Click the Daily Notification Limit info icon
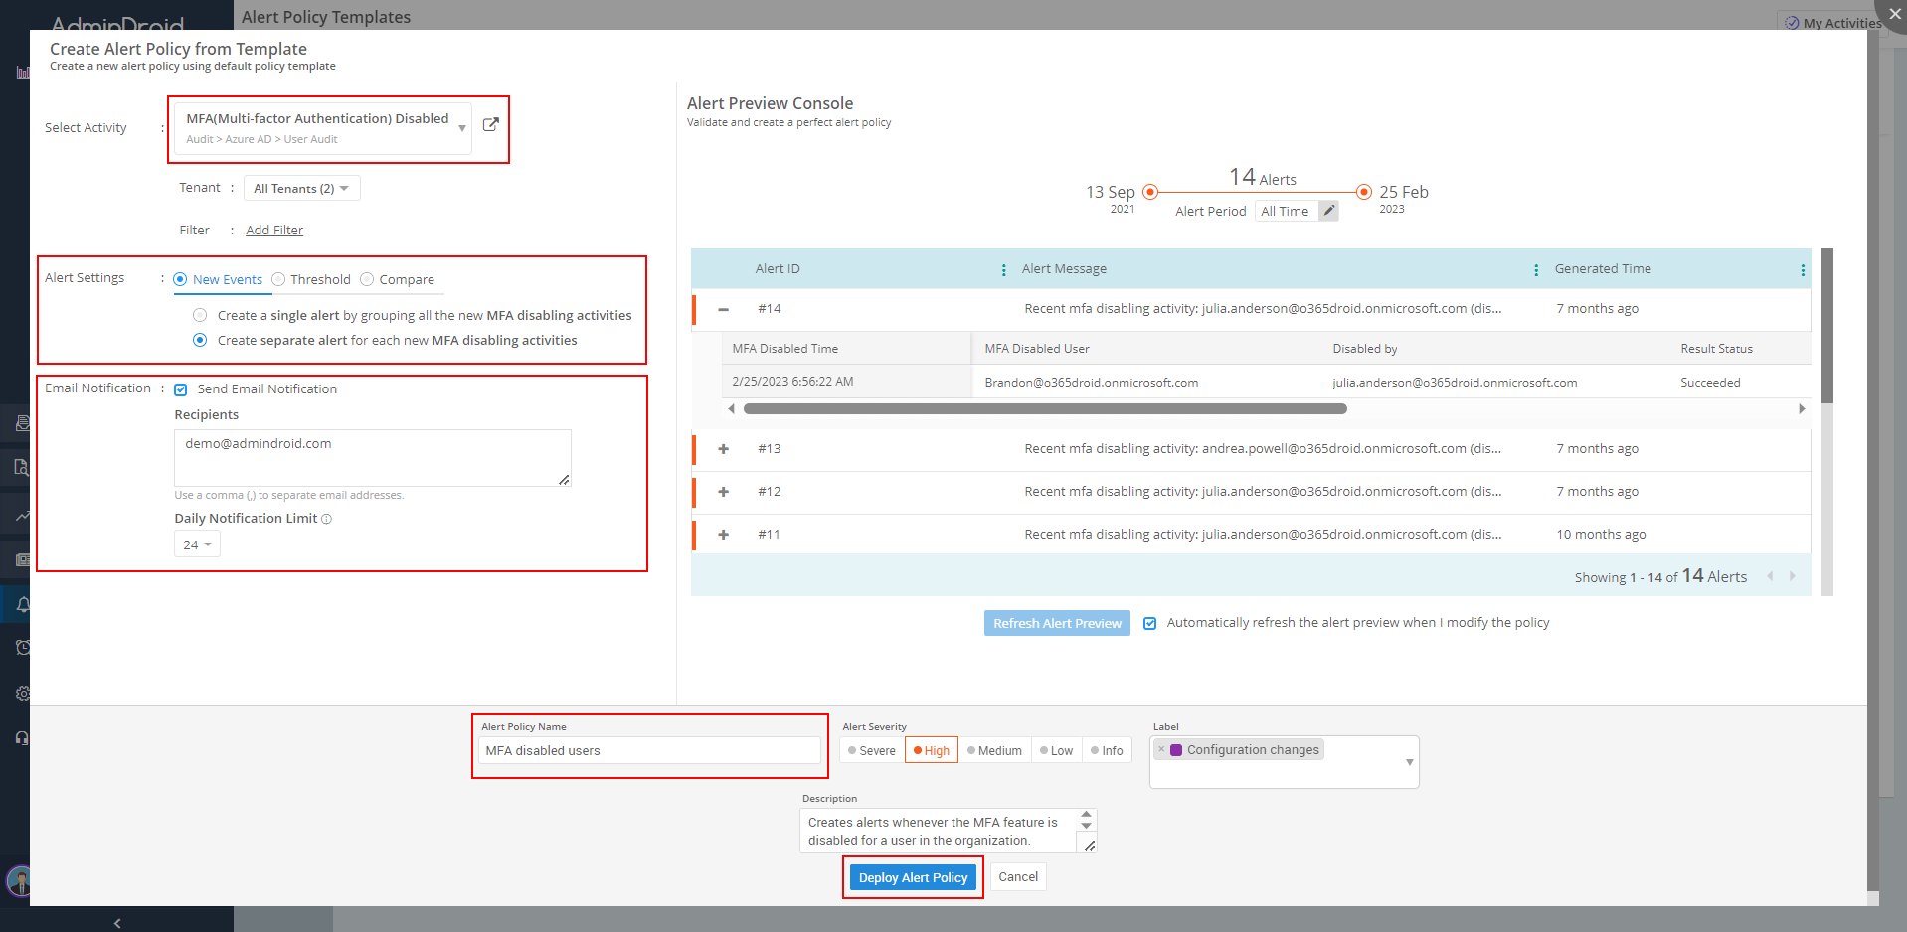This screenshot has width=1907, height=932. click(327, 519)
